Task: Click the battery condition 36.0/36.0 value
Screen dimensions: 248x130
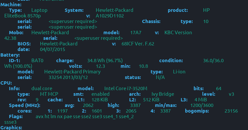Action: coord(213,61)
